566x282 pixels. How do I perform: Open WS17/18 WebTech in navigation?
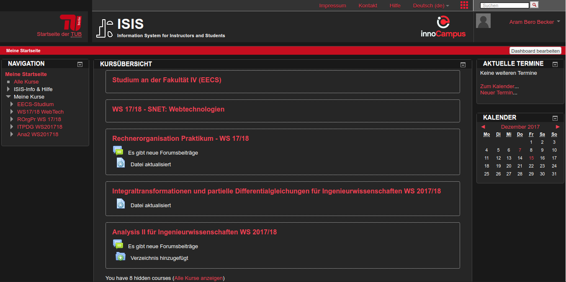(x=40, y=112)
